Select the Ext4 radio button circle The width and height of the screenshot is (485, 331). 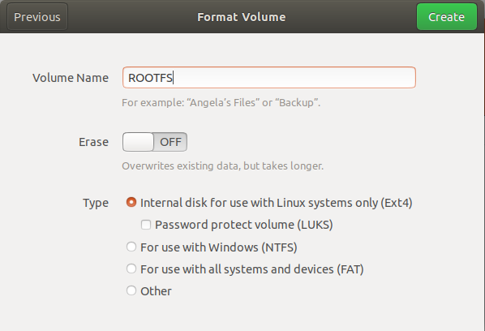131,202
